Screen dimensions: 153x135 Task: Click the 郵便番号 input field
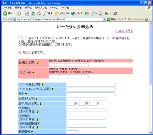tap(73, 132)
